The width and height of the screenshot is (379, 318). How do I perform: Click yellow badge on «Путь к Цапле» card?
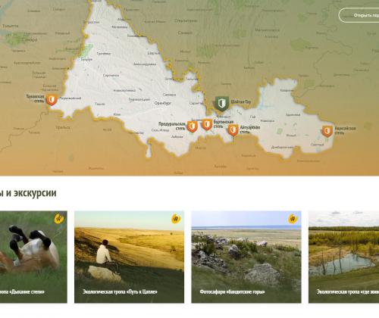pos(176,218)
